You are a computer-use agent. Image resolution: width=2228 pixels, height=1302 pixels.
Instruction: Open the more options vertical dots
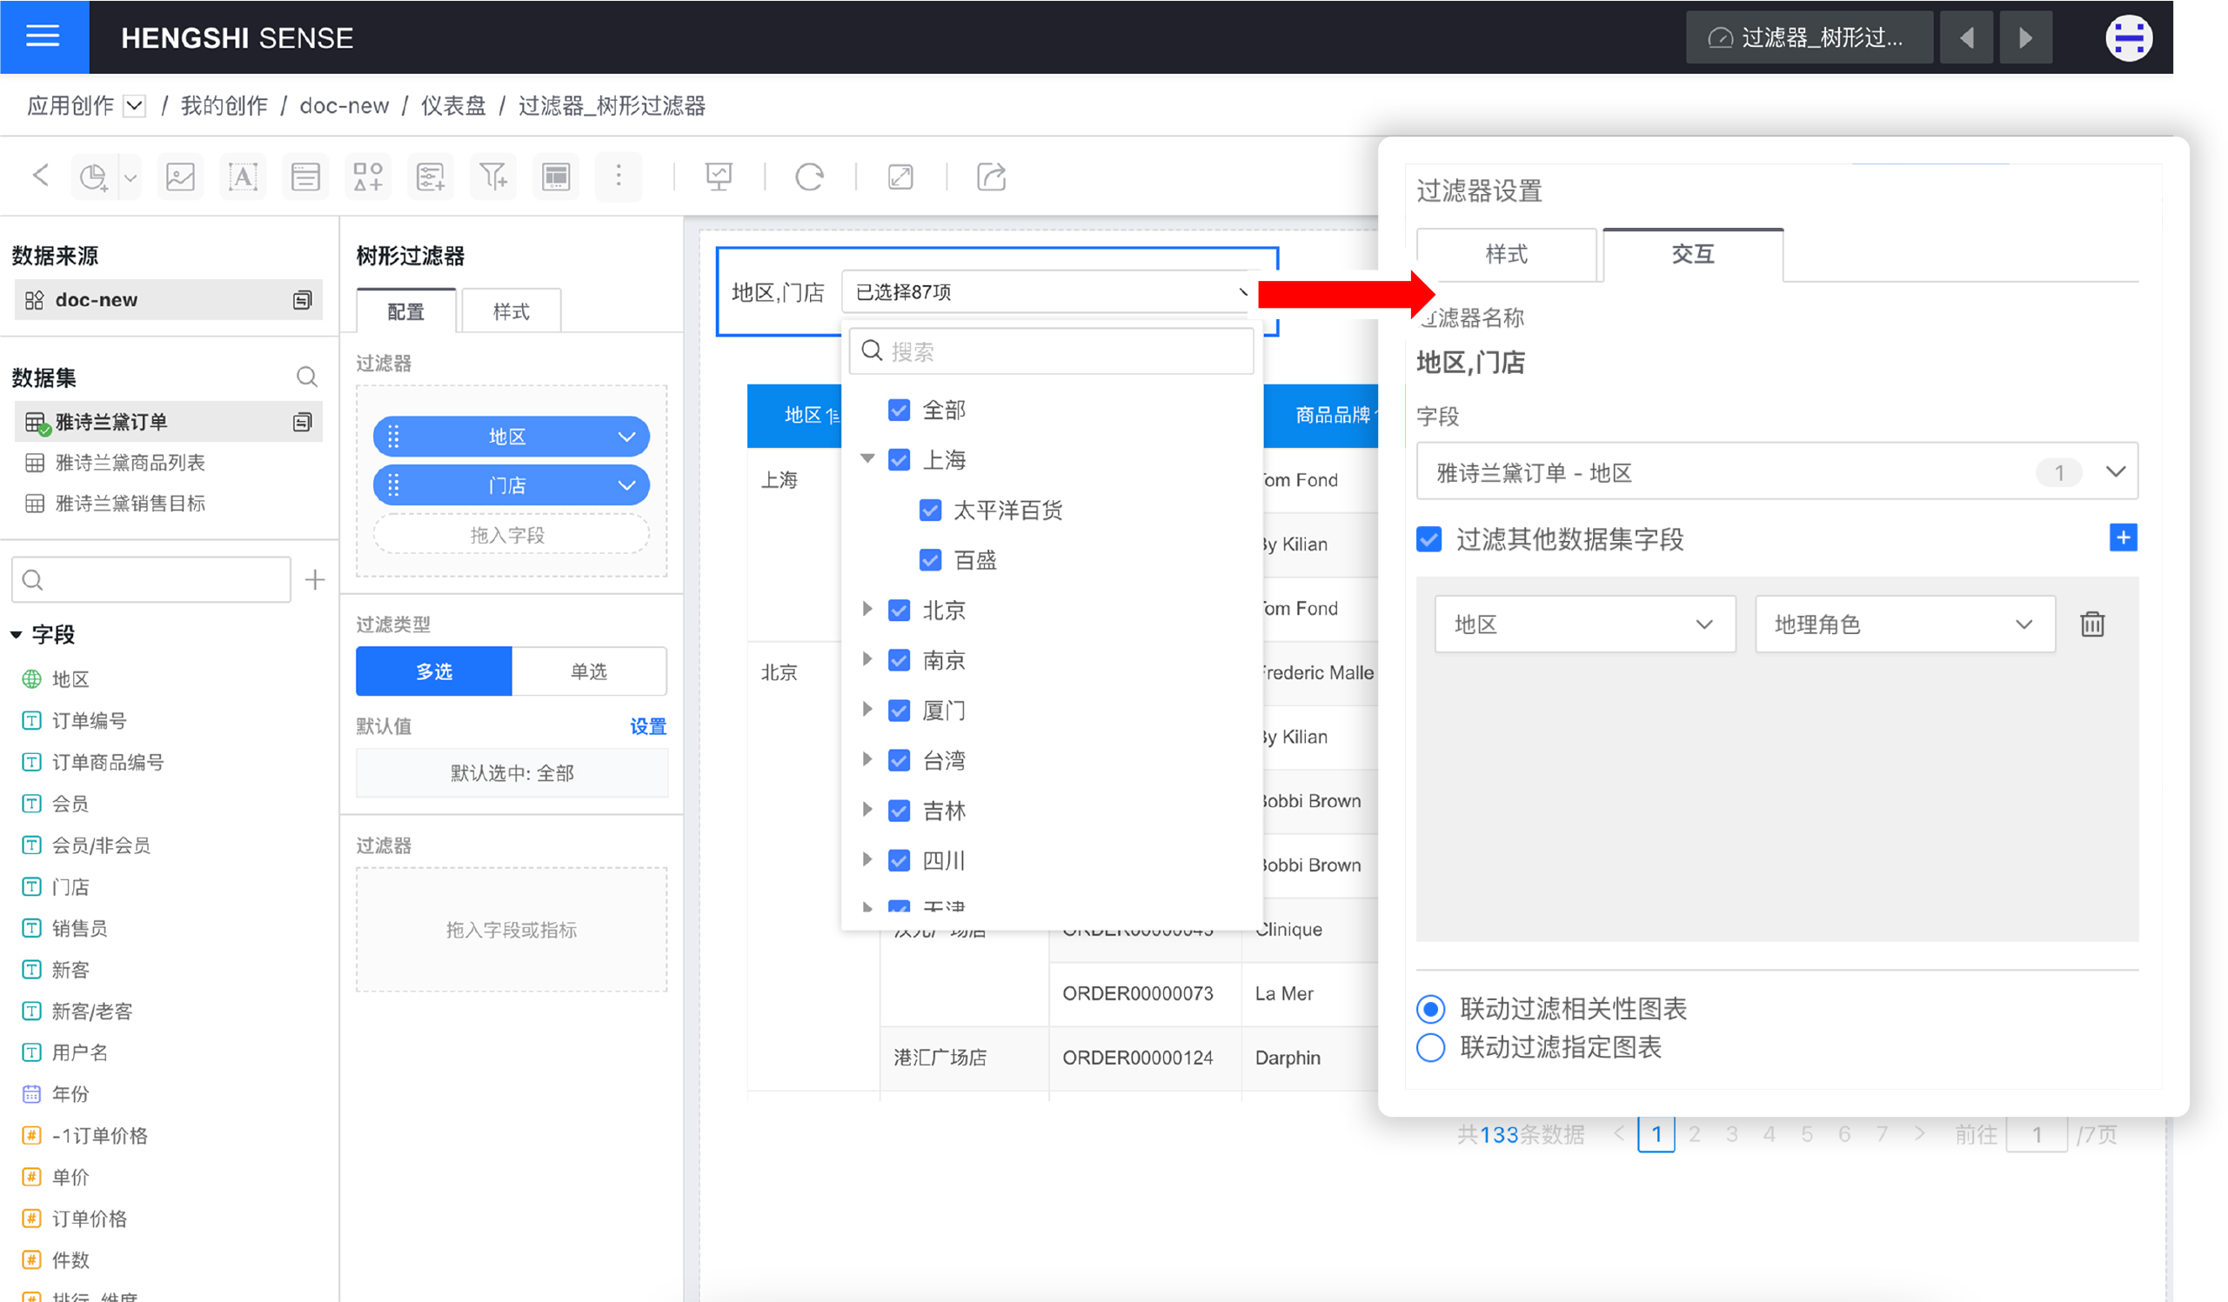(619, 177)
